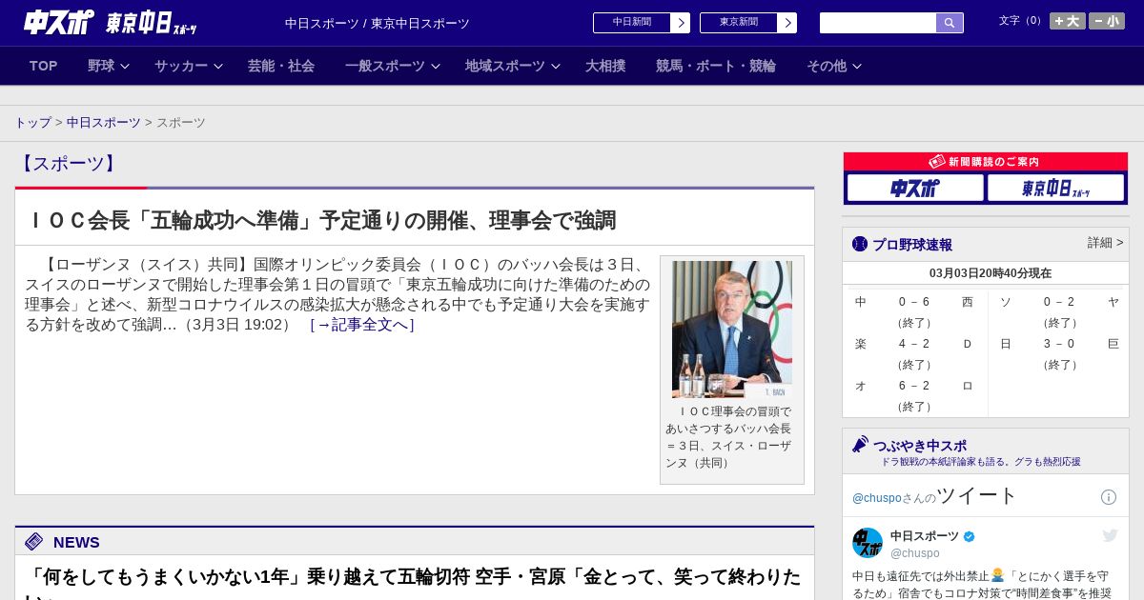Expand the 地域スポーツ menu dropdown

pos(513,66)
